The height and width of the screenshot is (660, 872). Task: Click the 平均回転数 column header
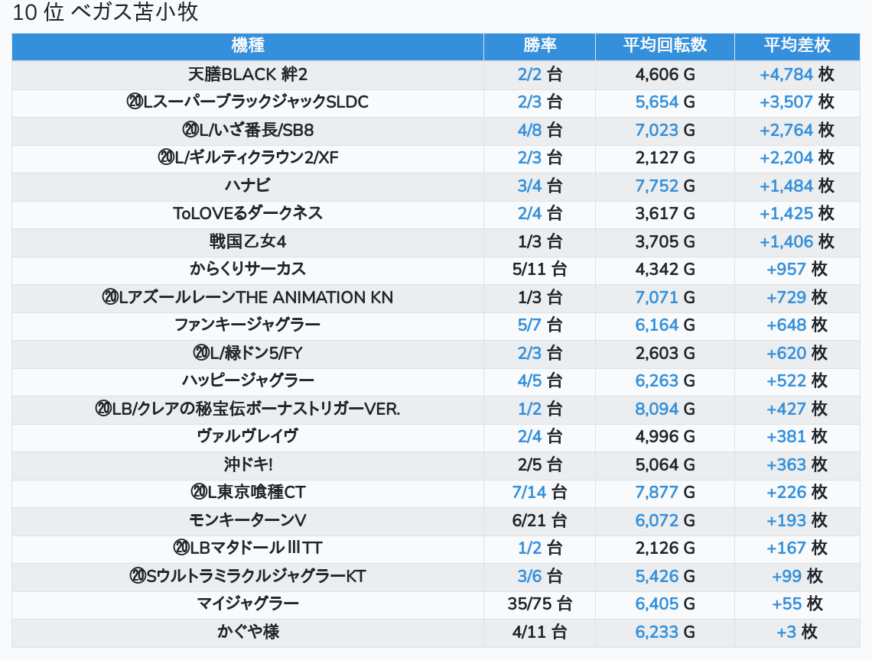664,45
